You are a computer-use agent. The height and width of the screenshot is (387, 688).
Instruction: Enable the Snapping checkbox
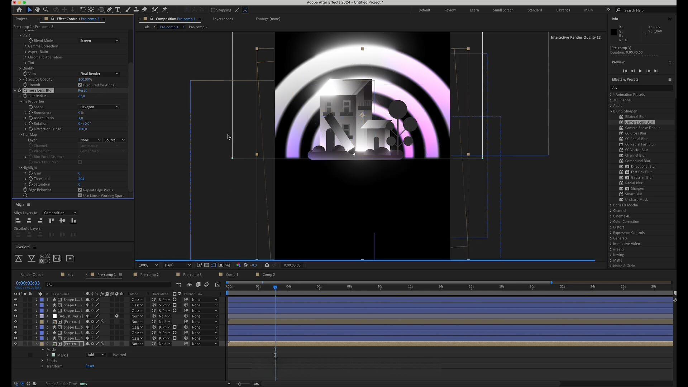(x=213, y=10)
